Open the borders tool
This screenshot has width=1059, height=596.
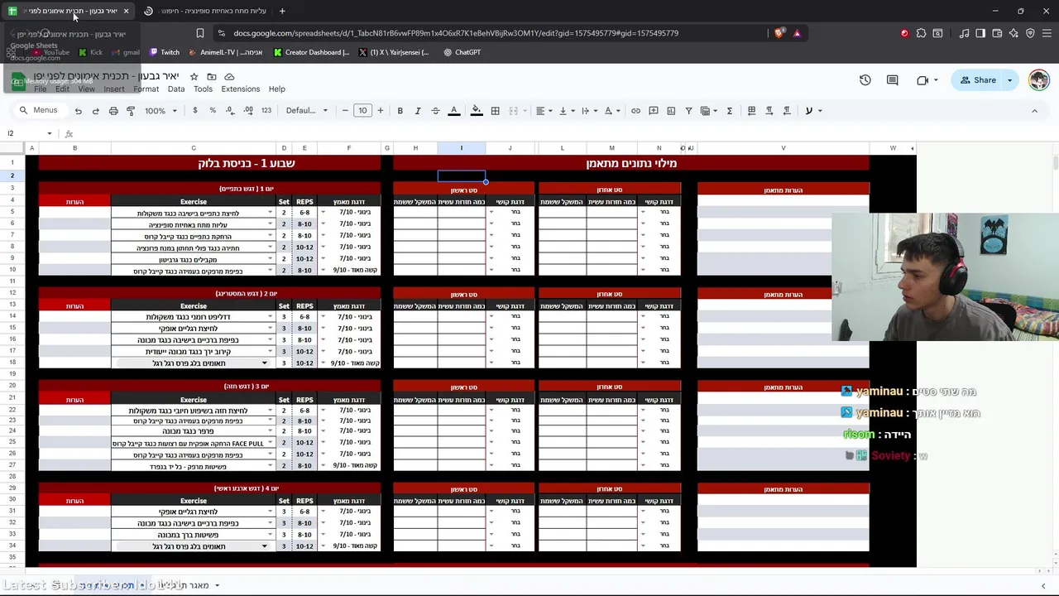point(495,111)
